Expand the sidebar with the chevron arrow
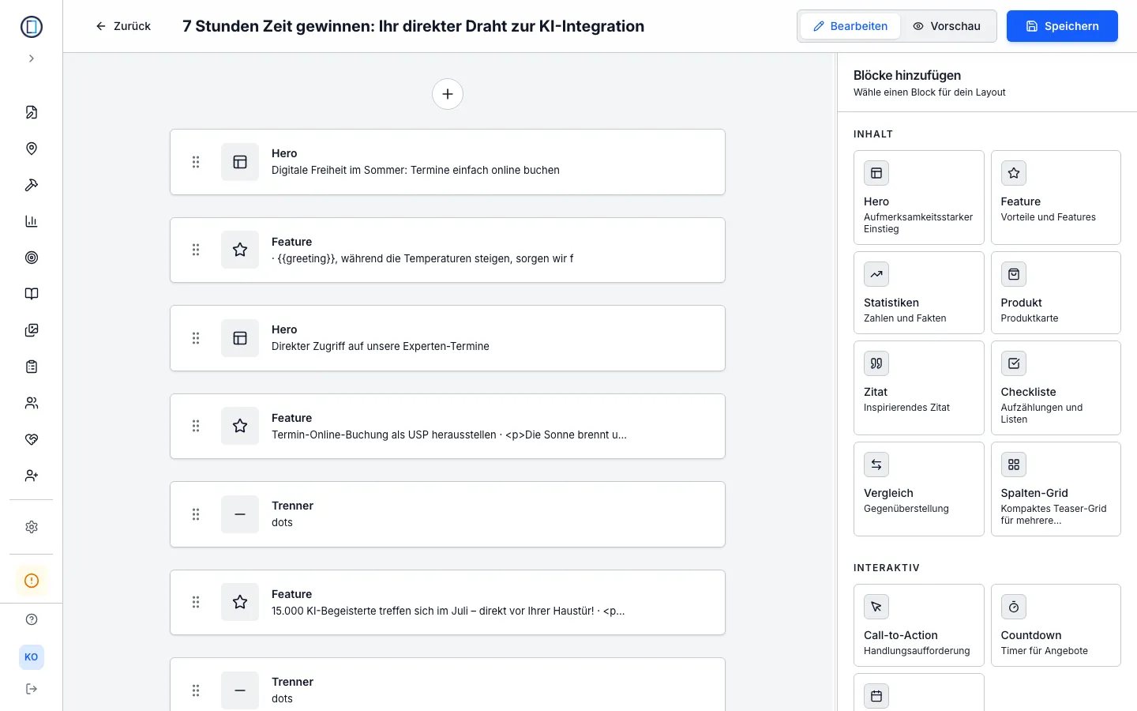This screenshot has height=711, width=1137. 32,58
